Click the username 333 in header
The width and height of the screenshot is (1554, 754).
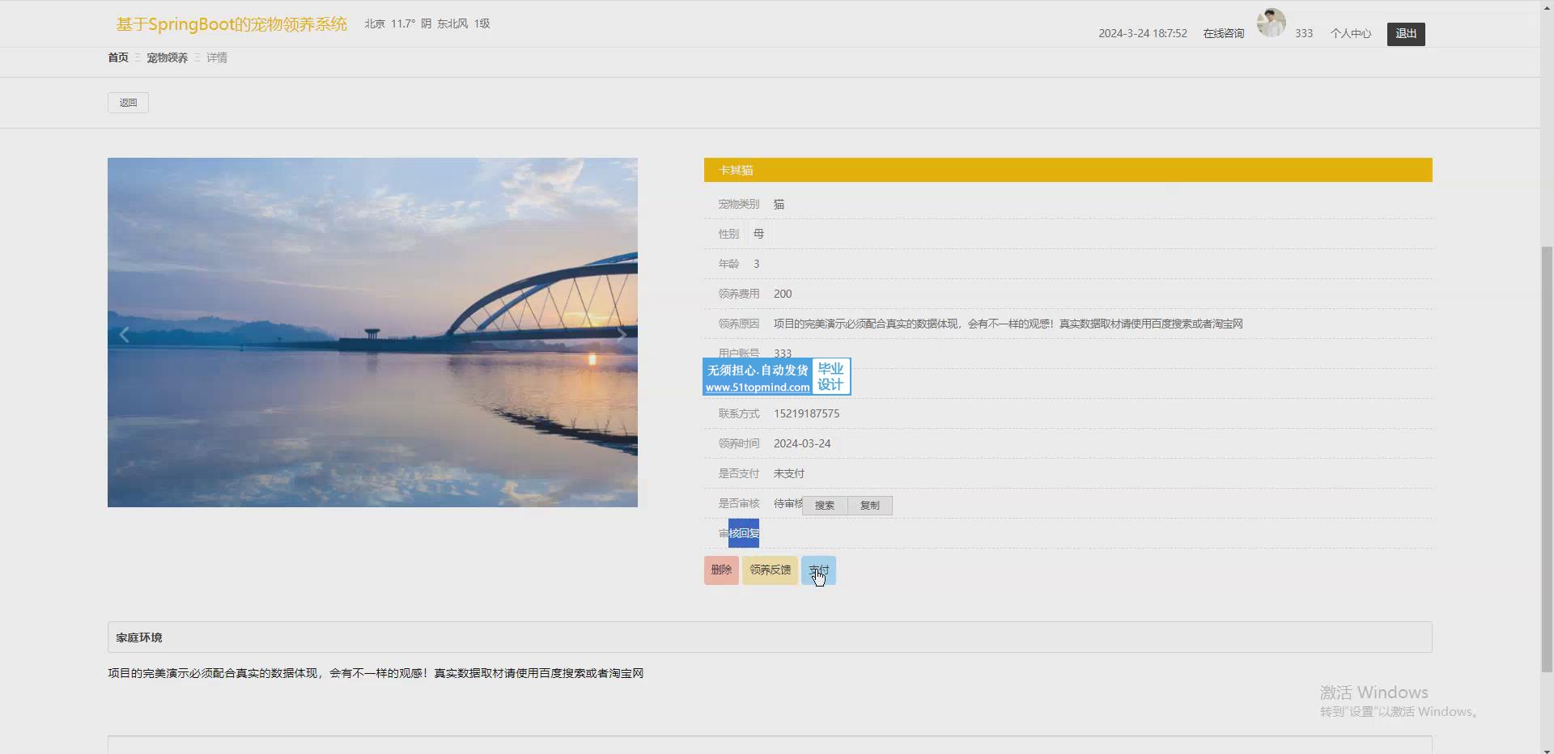coord(1304,33)
